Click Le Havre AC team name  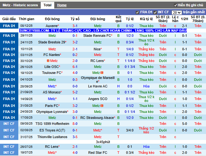[98, 86]
